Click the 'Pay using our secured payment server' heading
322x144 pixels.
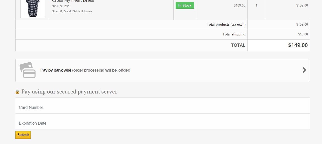69,92
